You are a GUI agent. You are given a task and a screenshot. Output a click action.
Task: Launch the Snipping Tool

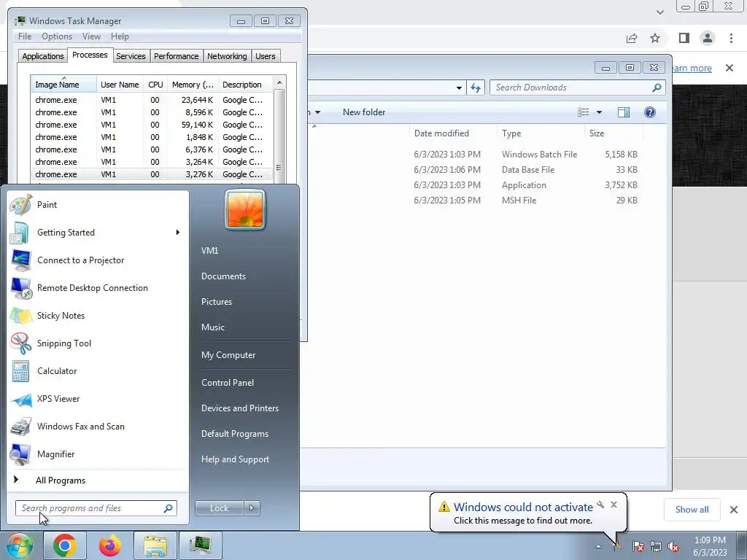coord(98,343)
